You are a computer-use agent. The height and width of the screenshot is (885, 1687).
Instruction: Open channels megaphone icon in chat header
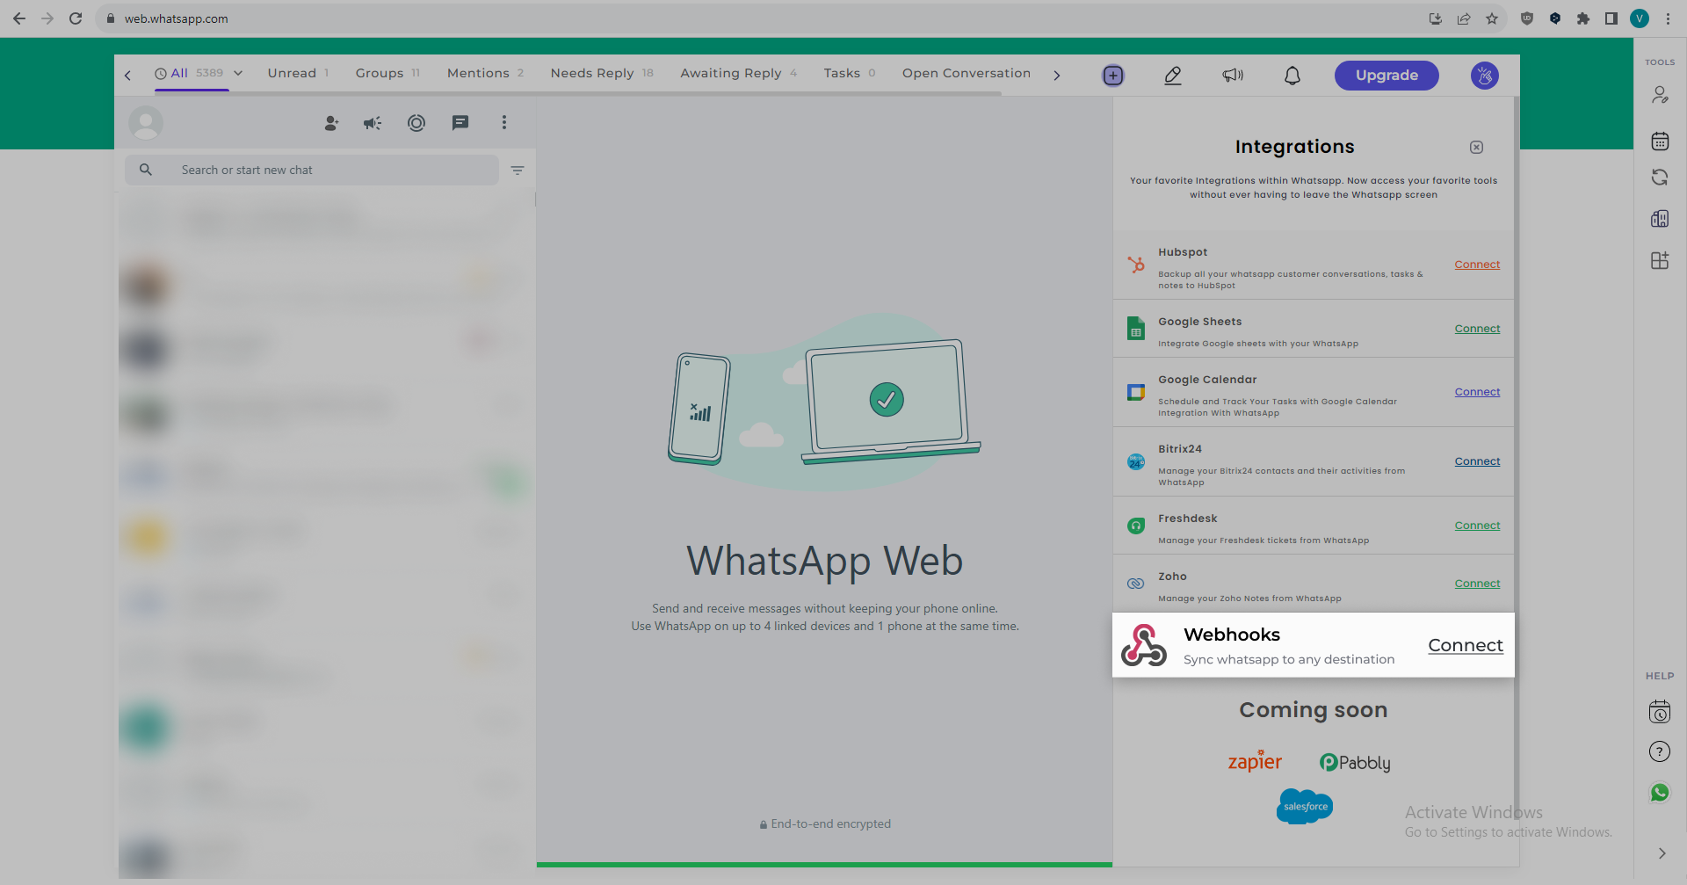373,123
